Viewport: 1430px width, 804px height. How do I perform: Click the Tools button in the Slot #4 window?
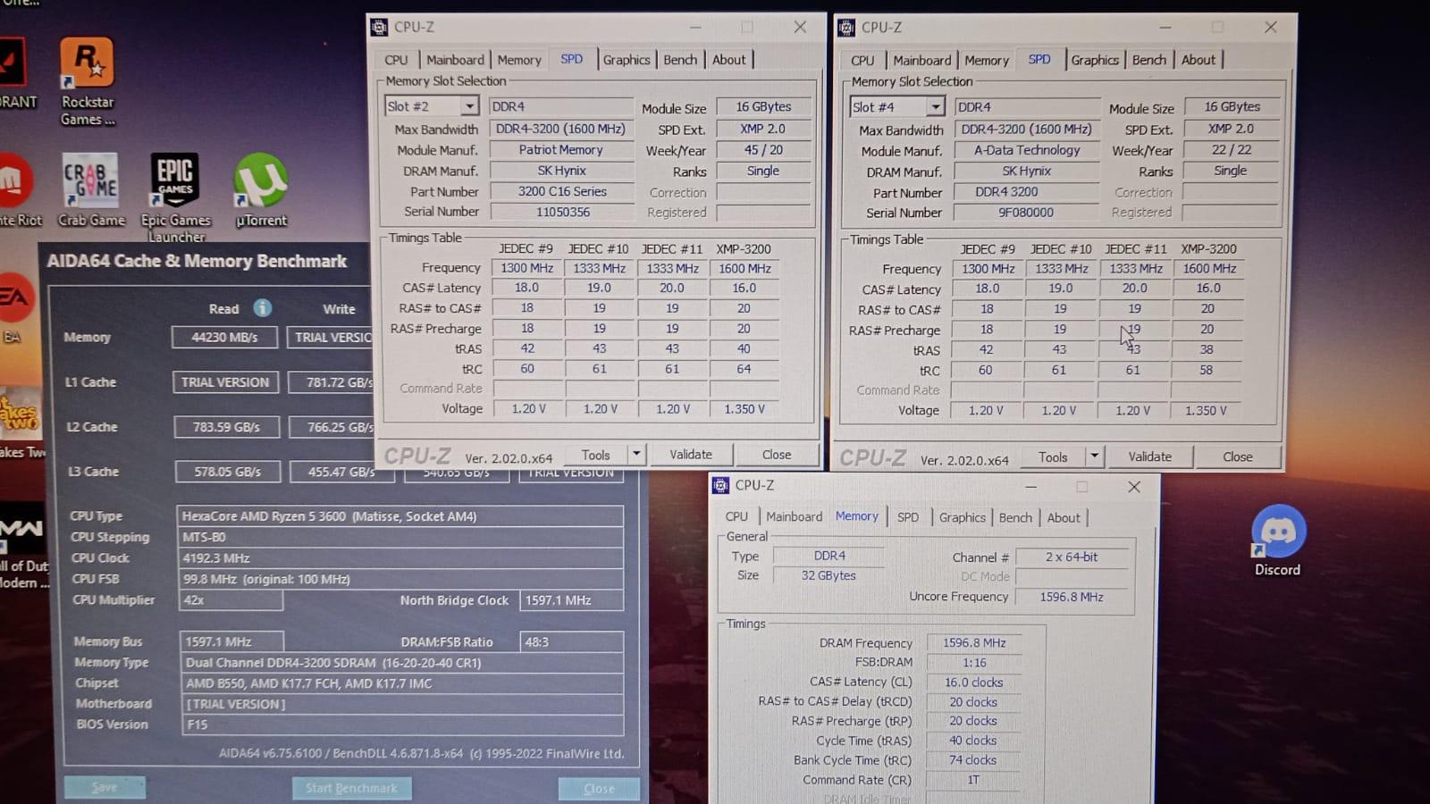coord(1053,456)
